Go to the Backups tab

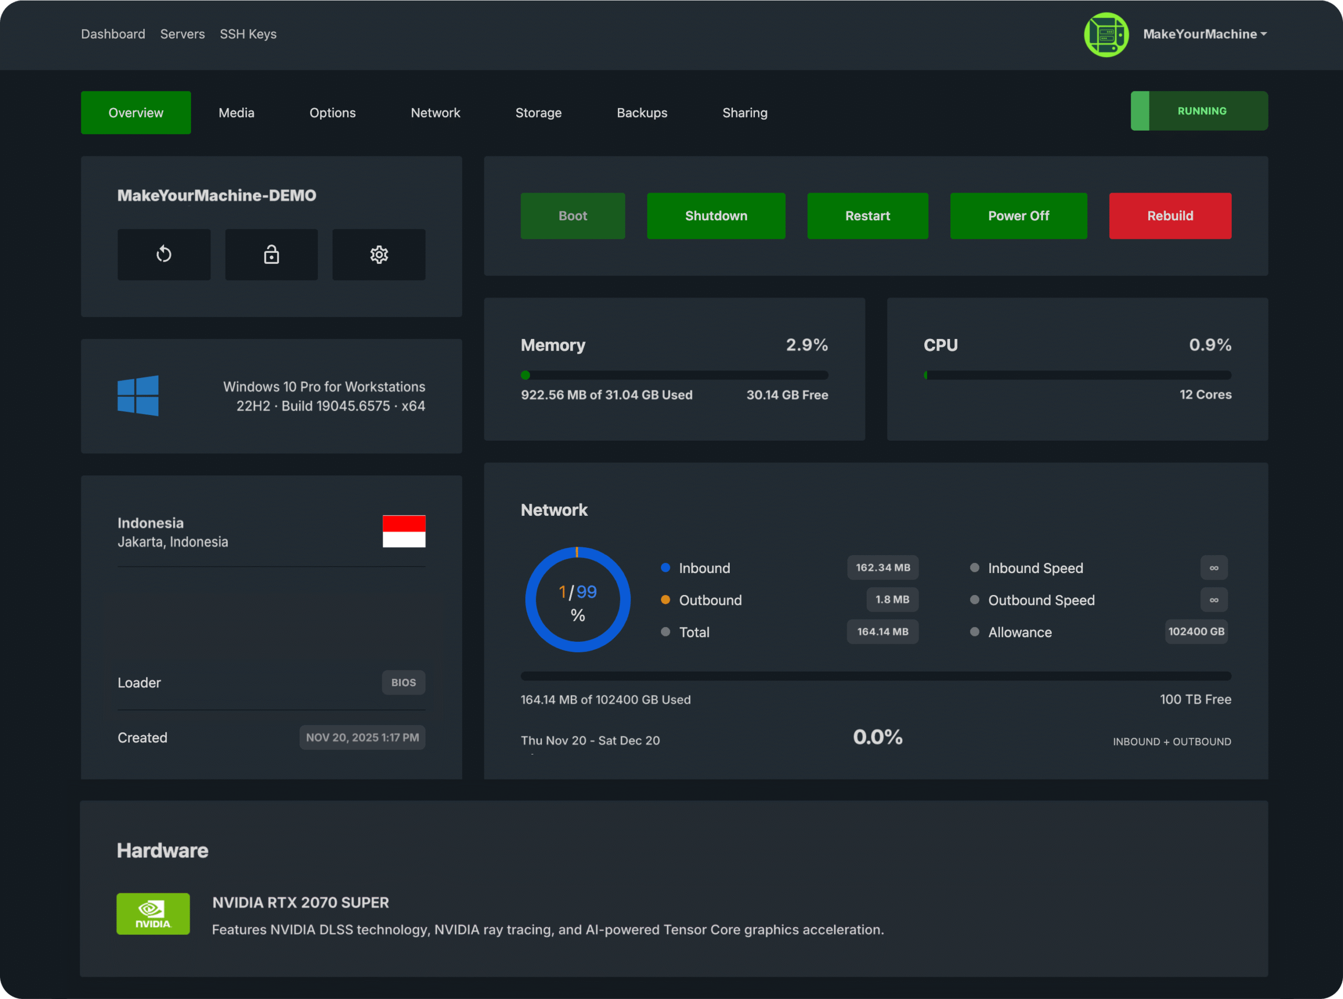point(642,113)
